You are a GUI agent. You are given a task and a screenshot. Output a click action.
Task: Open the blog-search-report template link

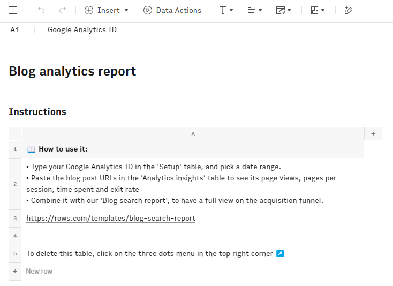coord(111,219)
